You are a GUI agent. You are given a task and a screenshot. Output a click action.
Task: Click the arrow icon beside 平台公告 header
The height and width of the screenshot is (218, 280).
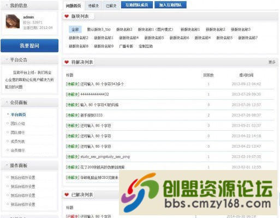[7, 59]
